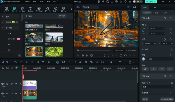Click the compare view icon above preview
175x102 pixels.
click(129, 7)
